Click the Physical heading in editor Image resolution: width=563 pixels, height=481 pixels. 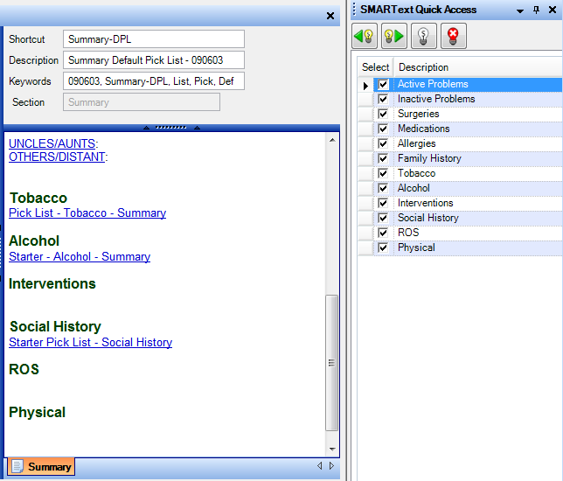[38, 413]
